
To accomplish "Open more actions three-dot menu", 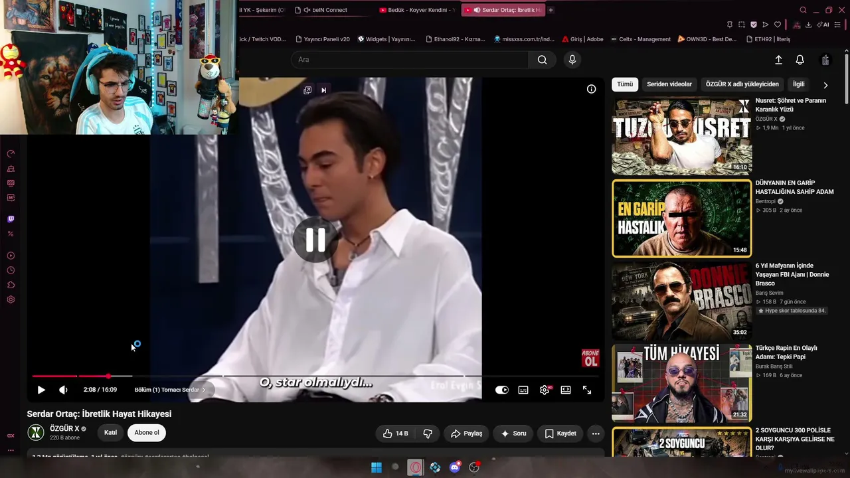I will (596, 434).
